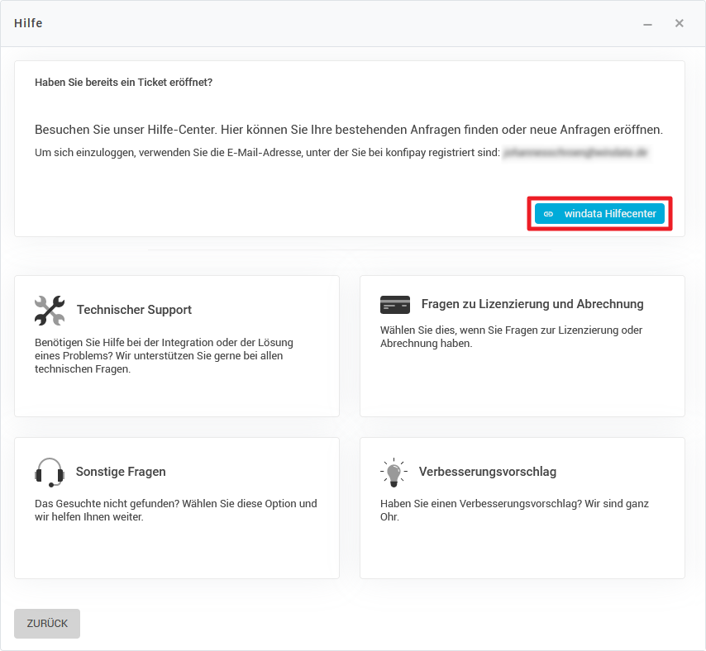Minimize the Hilfe dialog
Viewport: 706px width, 651px height.
[648, 24]
